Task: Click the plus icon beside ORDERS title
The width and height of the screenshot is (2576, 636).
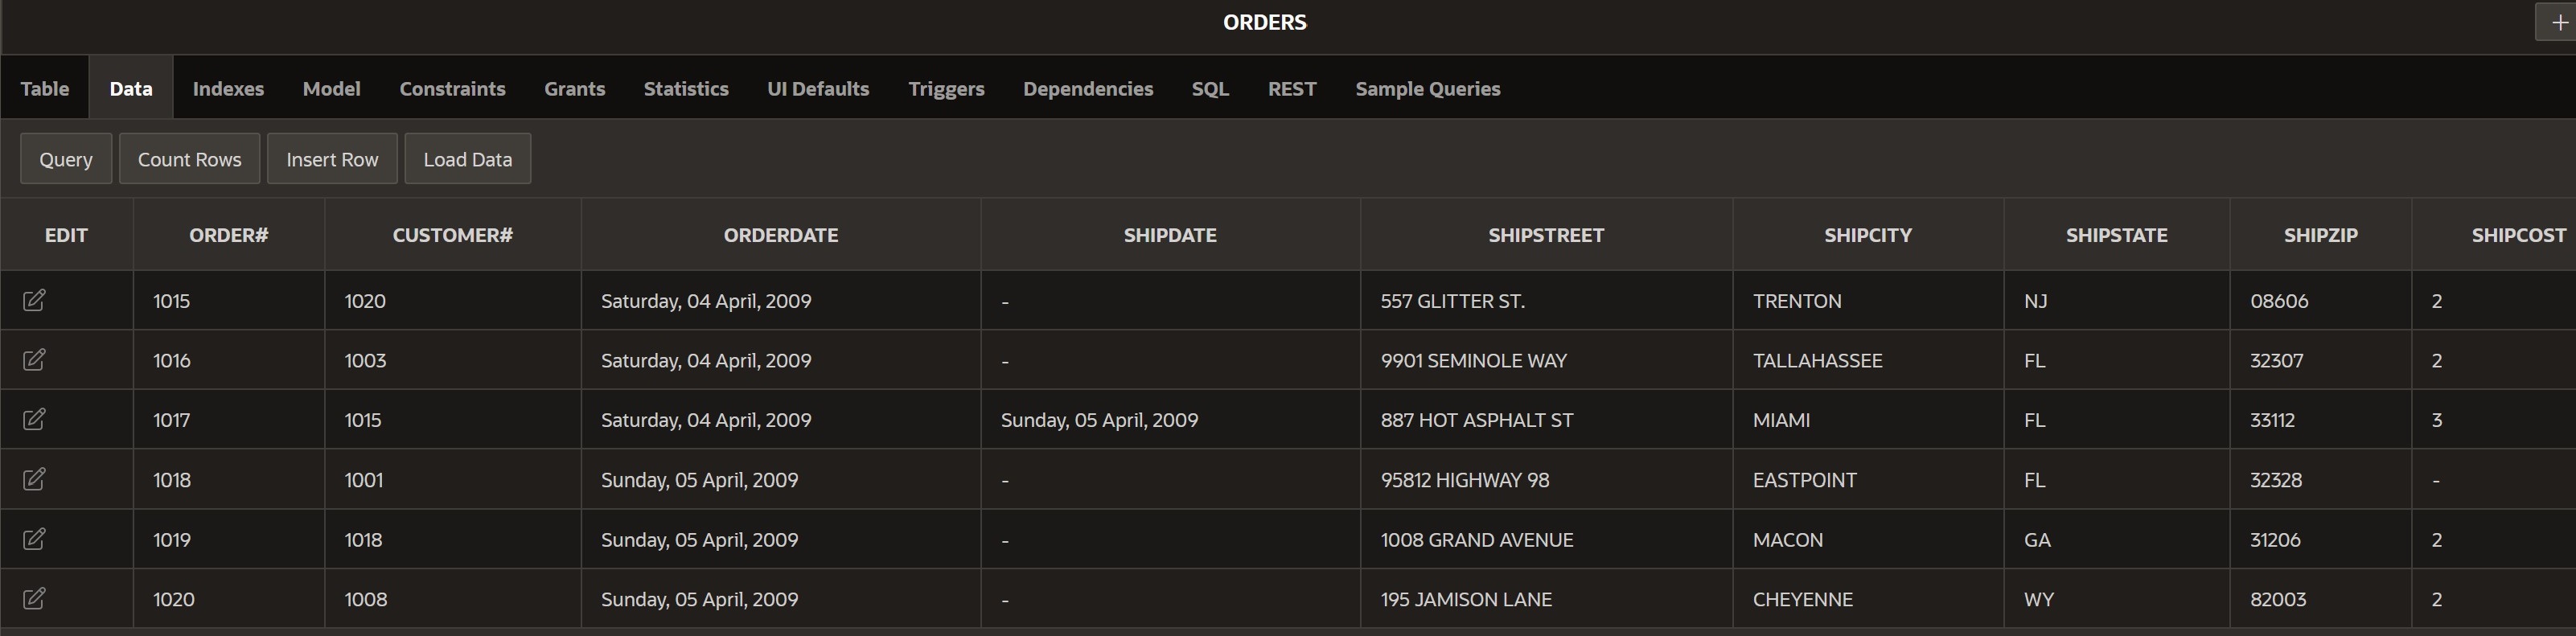Action: (2557, 22)
